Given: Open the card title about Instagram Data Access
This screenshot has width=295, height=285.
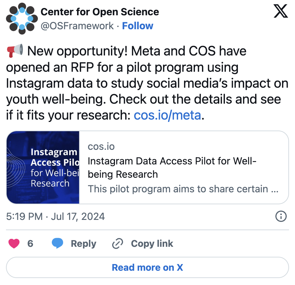Looking at the screenshot, I should (172, 167).
